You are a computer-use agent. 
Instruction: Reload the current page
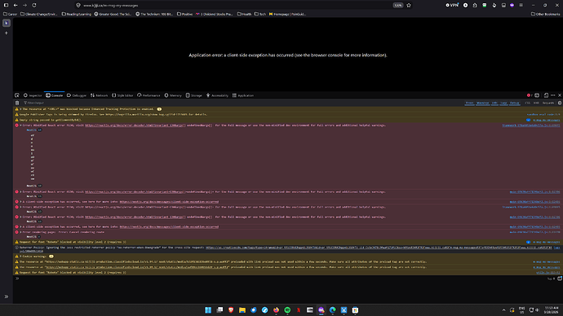pos(34,6)
